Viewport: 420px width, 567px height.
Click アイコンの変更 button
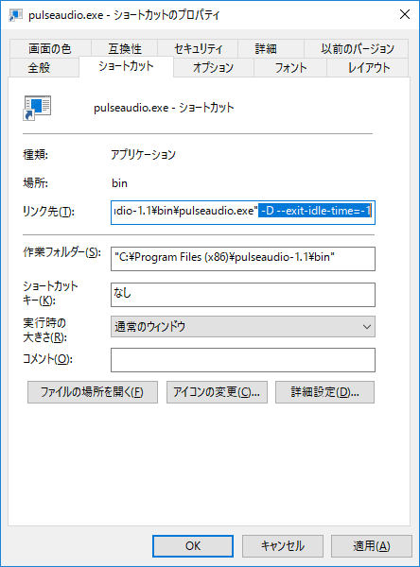(x=217, y=392)
